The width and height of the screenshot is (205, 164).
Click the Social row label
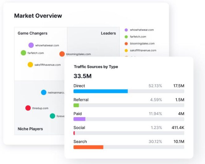coord(79,128)
